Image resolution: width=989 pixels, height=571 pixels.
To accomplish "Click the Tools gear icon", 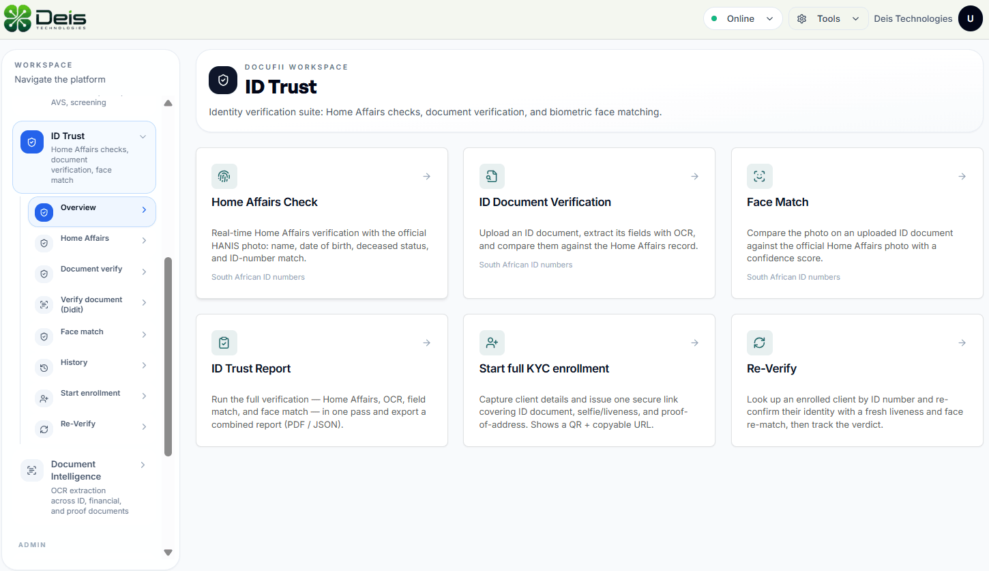I will tap(802, 18).
